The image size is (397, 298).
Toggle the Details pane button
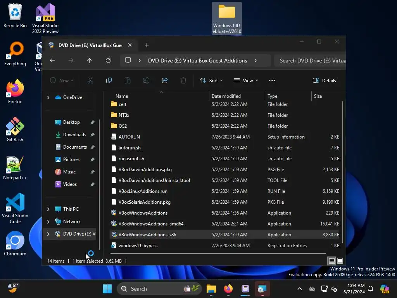point(325,81)
